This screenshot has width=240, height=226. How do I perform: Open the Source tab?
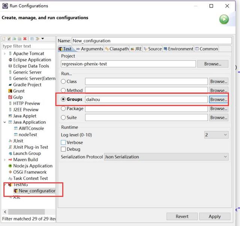point(153,49)
